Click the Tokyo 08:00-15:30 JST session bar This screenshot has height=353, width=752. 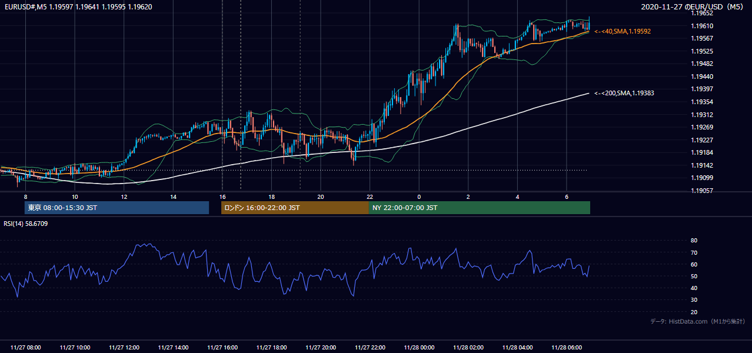[x=117, y=208]
